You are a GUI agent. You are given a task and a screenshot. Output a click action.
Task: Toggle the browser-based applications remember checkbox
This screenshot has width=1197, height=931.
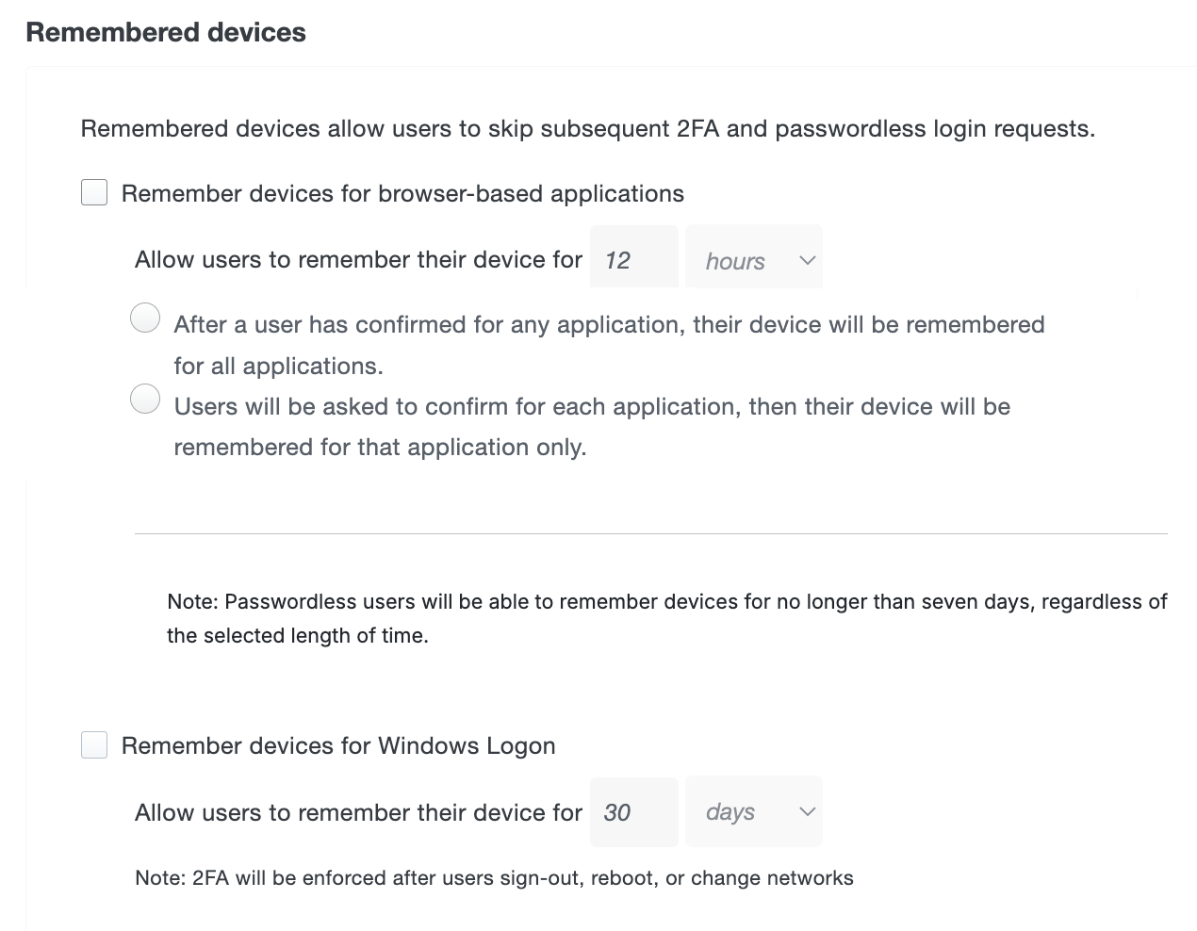[x=93, y=192]
